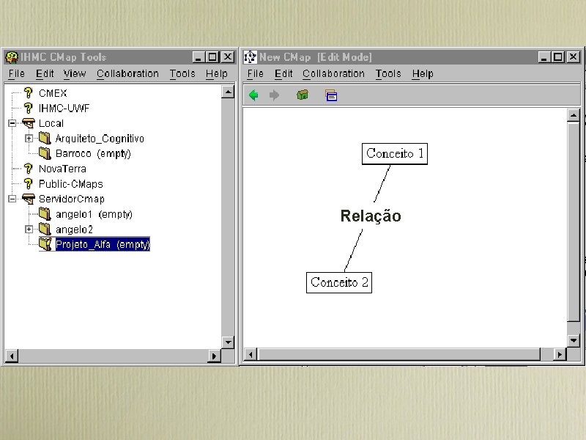
Task: Click the Projeto_Alfa folder icon
Action: point(45,244)
